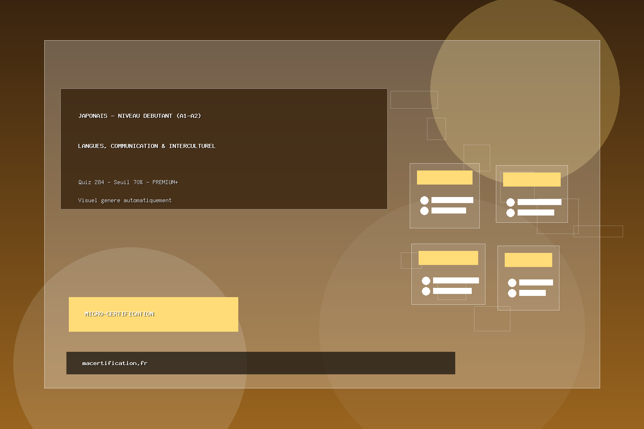Choose the second radio option in the bottom-right quiz card

(x=512, y=293)
